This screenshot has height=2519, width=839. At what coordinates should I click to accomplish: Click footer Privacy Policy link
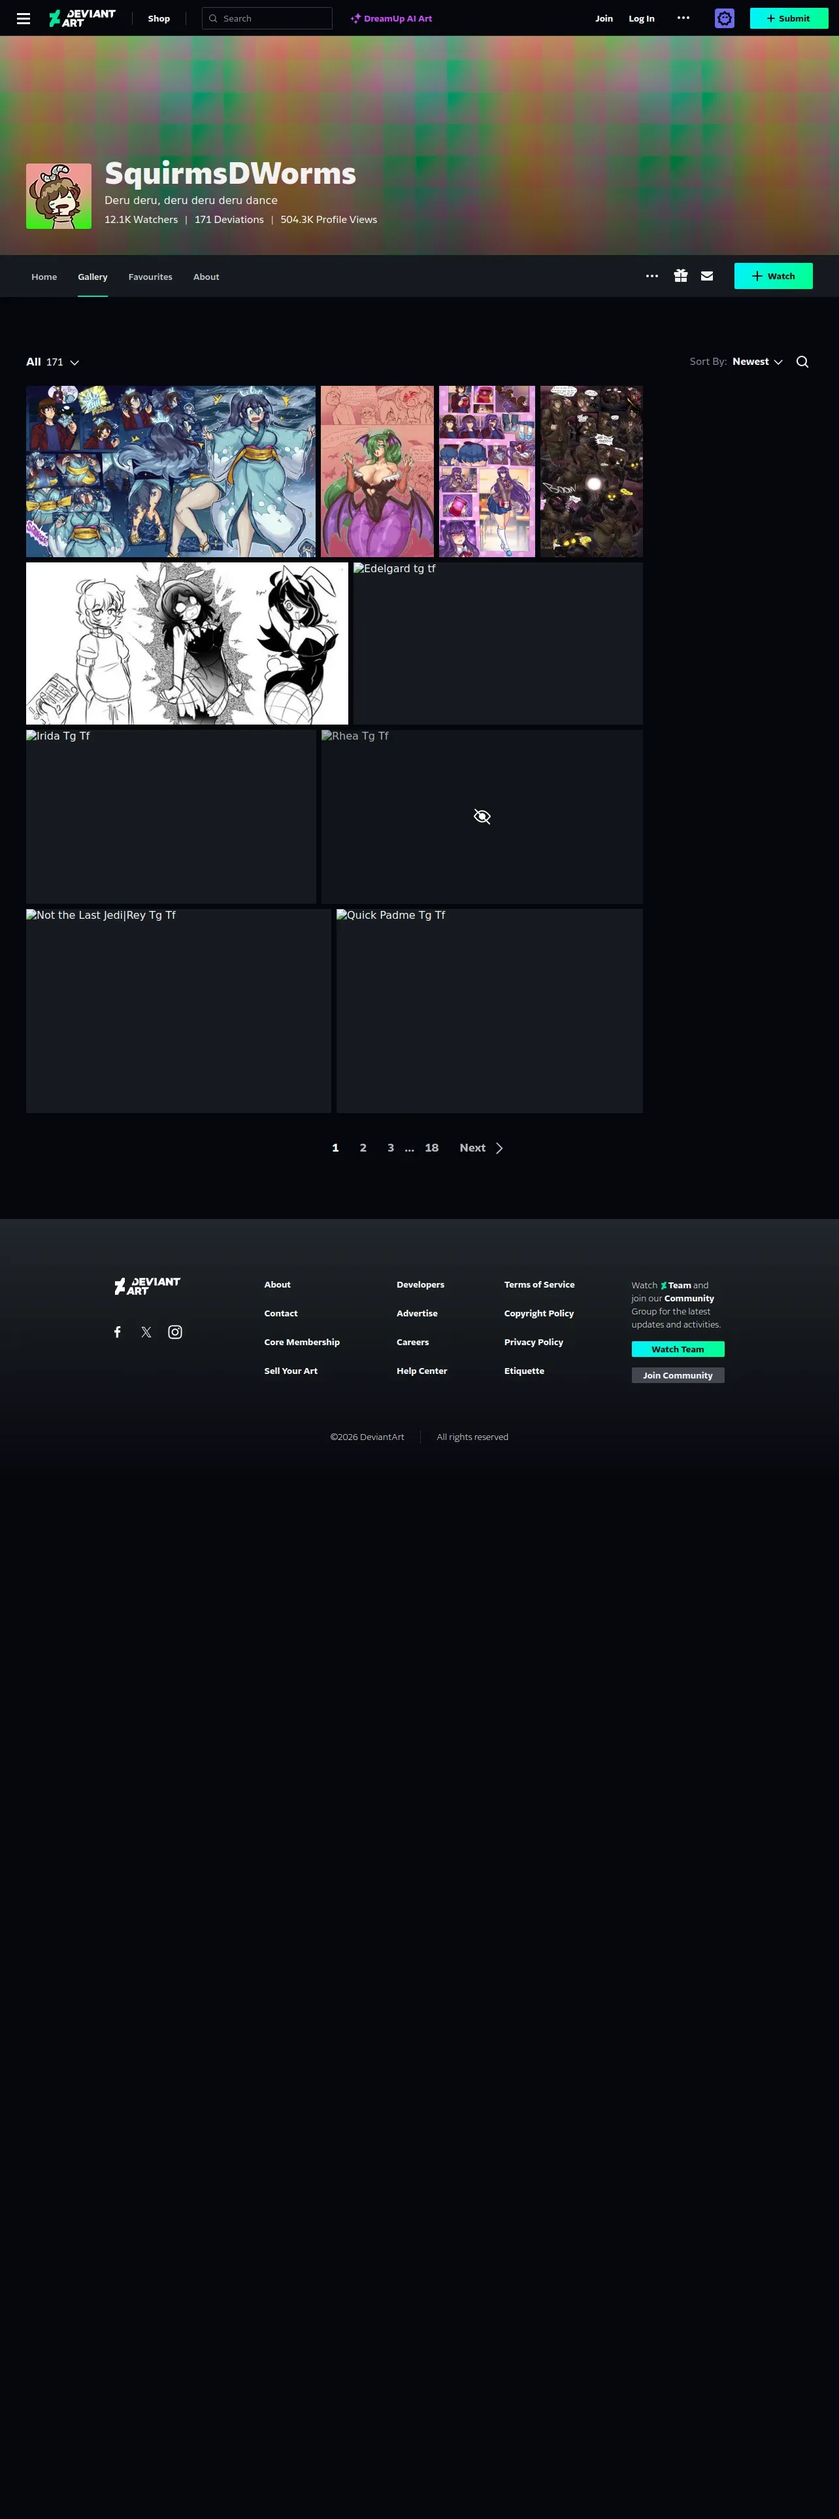(535, 1343)
